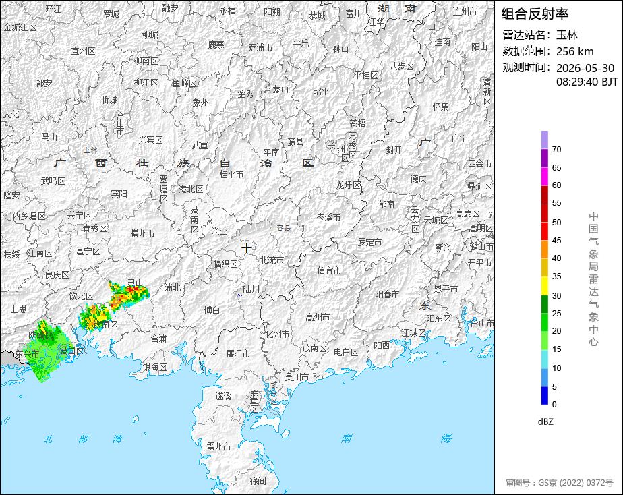This screenshot has width=623, height=495.
Task: Click the orange swatch between 40 and 45
Action: (544, 249)
